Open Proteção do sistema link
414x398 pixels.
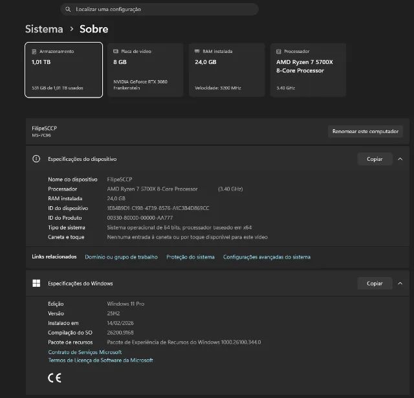pos(190,257)
